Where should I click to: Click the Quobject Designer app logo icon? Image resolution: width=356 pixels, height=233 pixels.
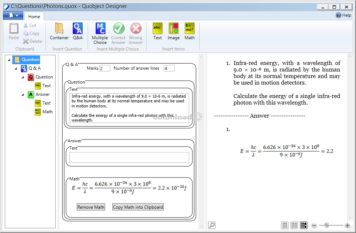[7, 7]
